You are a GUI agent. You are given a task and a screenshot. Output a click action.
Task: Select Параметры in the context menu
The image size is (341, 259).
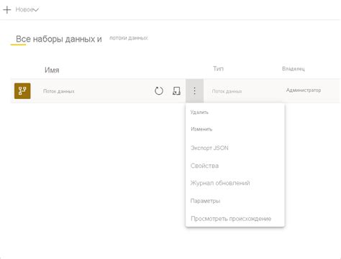(205, 201)
